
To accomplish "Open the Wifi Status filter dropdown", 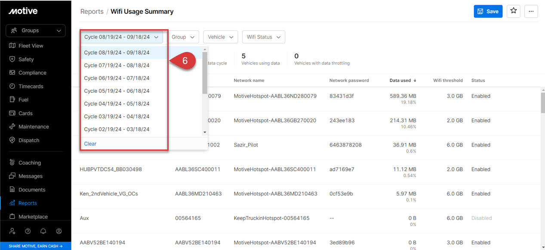I will pyautogui.click(x=264, y=37).
